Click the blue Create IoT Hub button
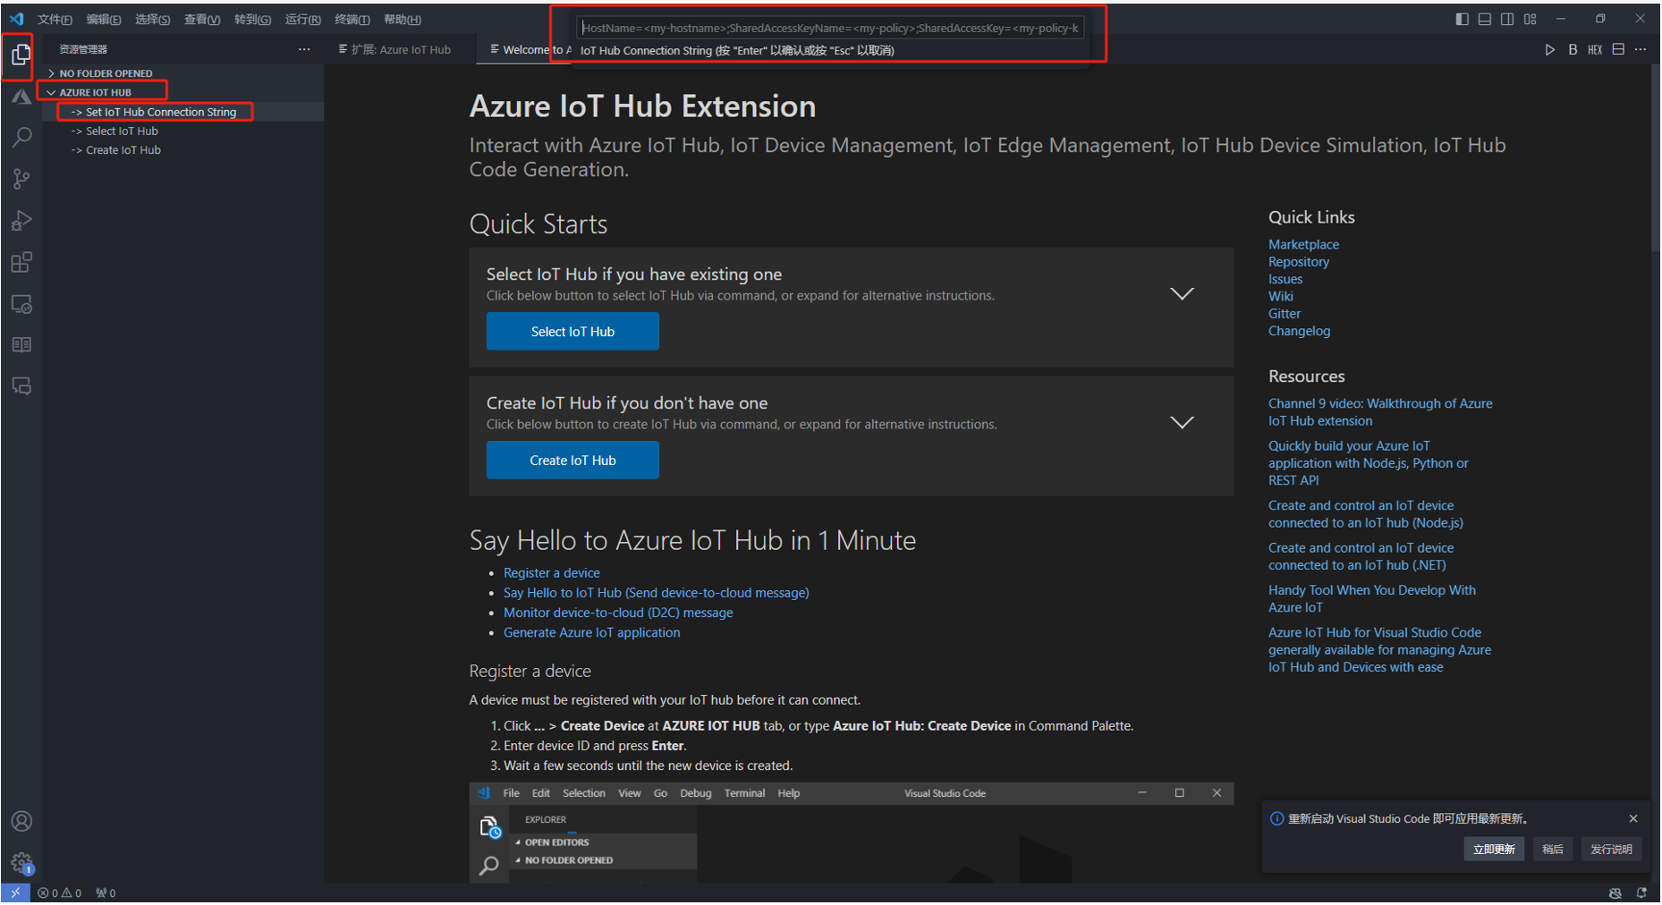Viewport: 1662px width, 905px height. coord(572,460)
